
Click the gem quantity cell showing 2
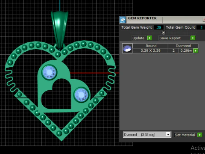point(173,50)
